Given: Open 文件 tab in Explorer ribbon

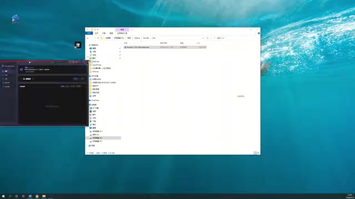Looking at the screenshot, I should click(x=89, y=33).
